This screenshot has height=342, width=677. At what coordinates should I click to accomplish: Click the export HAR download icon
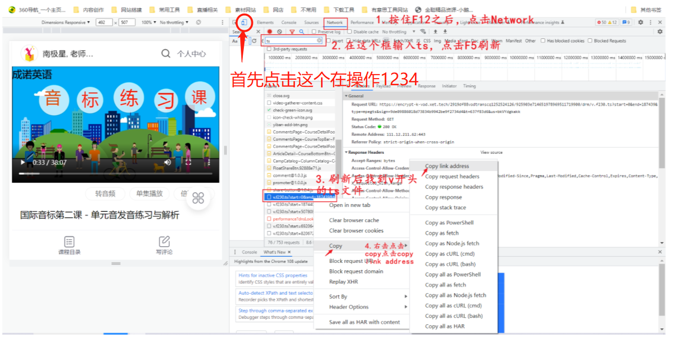(x=445, y=32)
